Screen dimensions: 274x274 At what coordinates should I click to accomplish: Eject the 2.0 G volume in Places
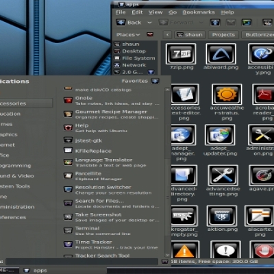tap(151, 72)
